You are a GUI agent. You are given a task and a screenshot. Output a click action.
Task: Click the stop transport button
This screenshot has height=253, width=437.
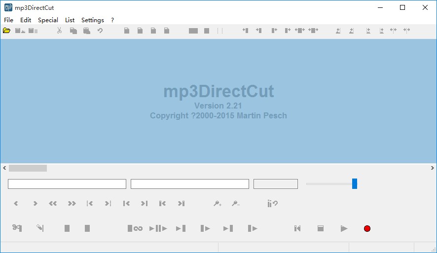(x=321, y=228)
